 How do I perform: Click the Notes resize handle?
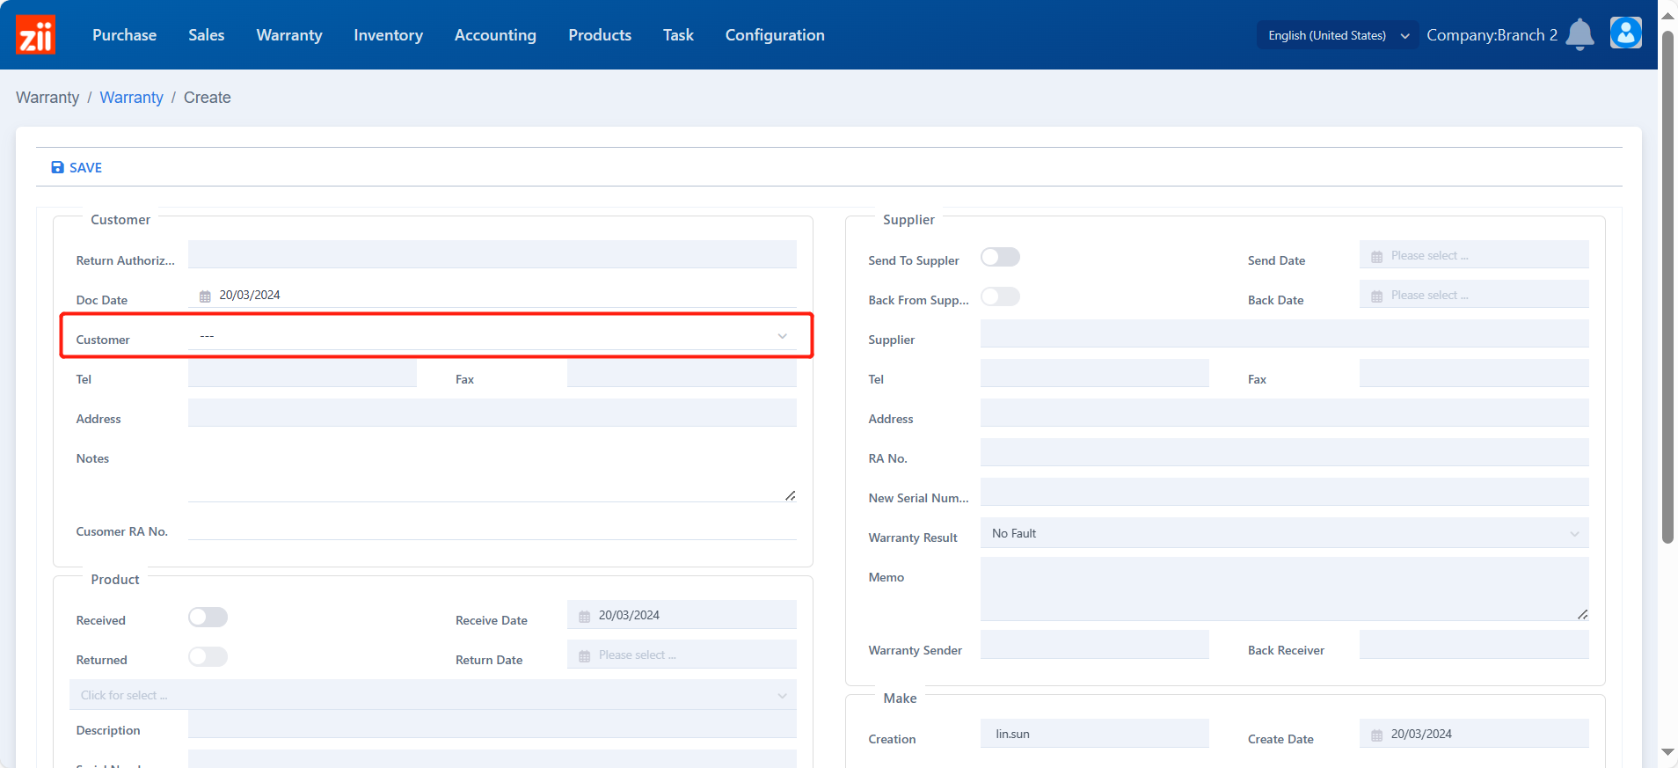[x=790, y=495]
